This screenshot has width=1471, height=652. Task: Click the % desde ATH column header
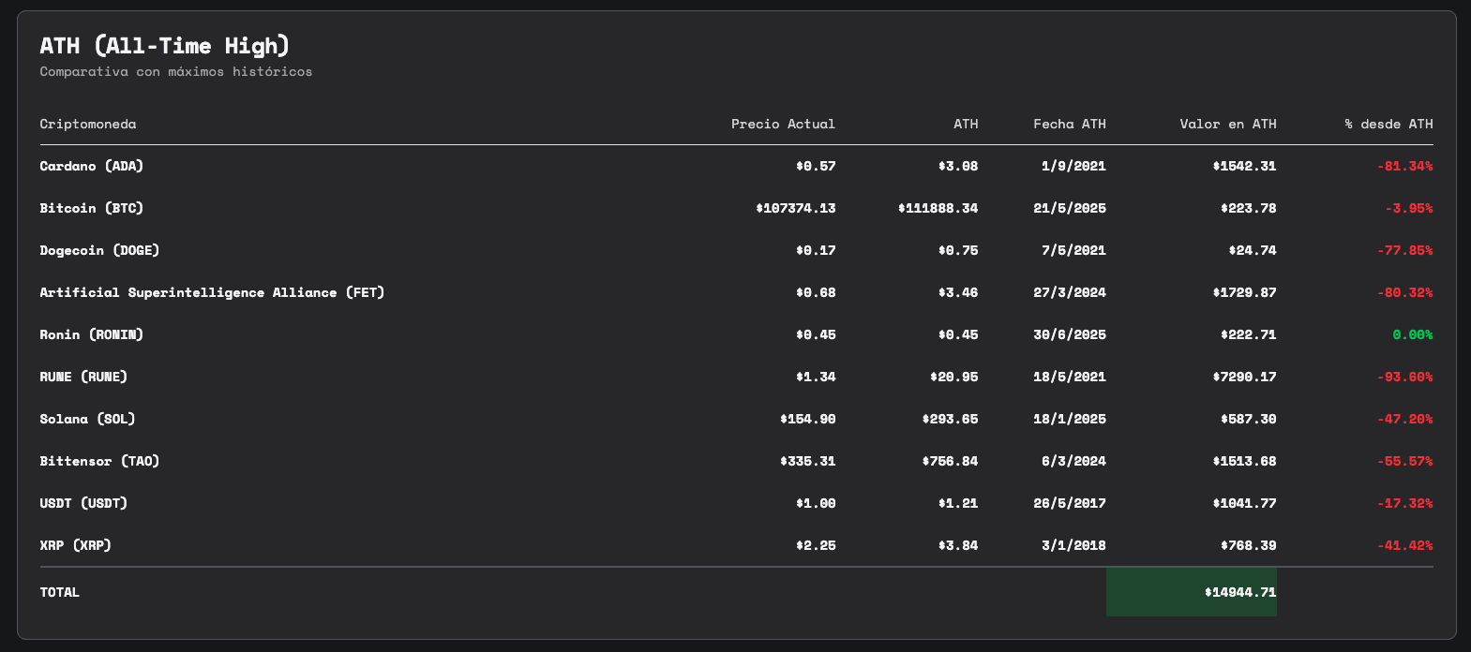click(1388, 124)
